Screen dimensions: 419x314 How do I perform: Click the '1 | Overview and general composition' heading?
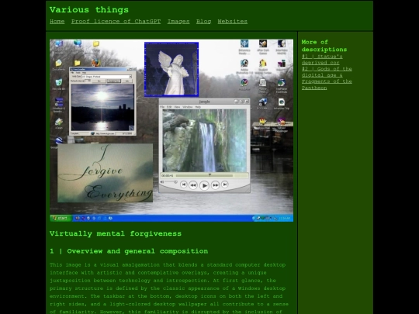pyautogui.click(x=129, y=251)
